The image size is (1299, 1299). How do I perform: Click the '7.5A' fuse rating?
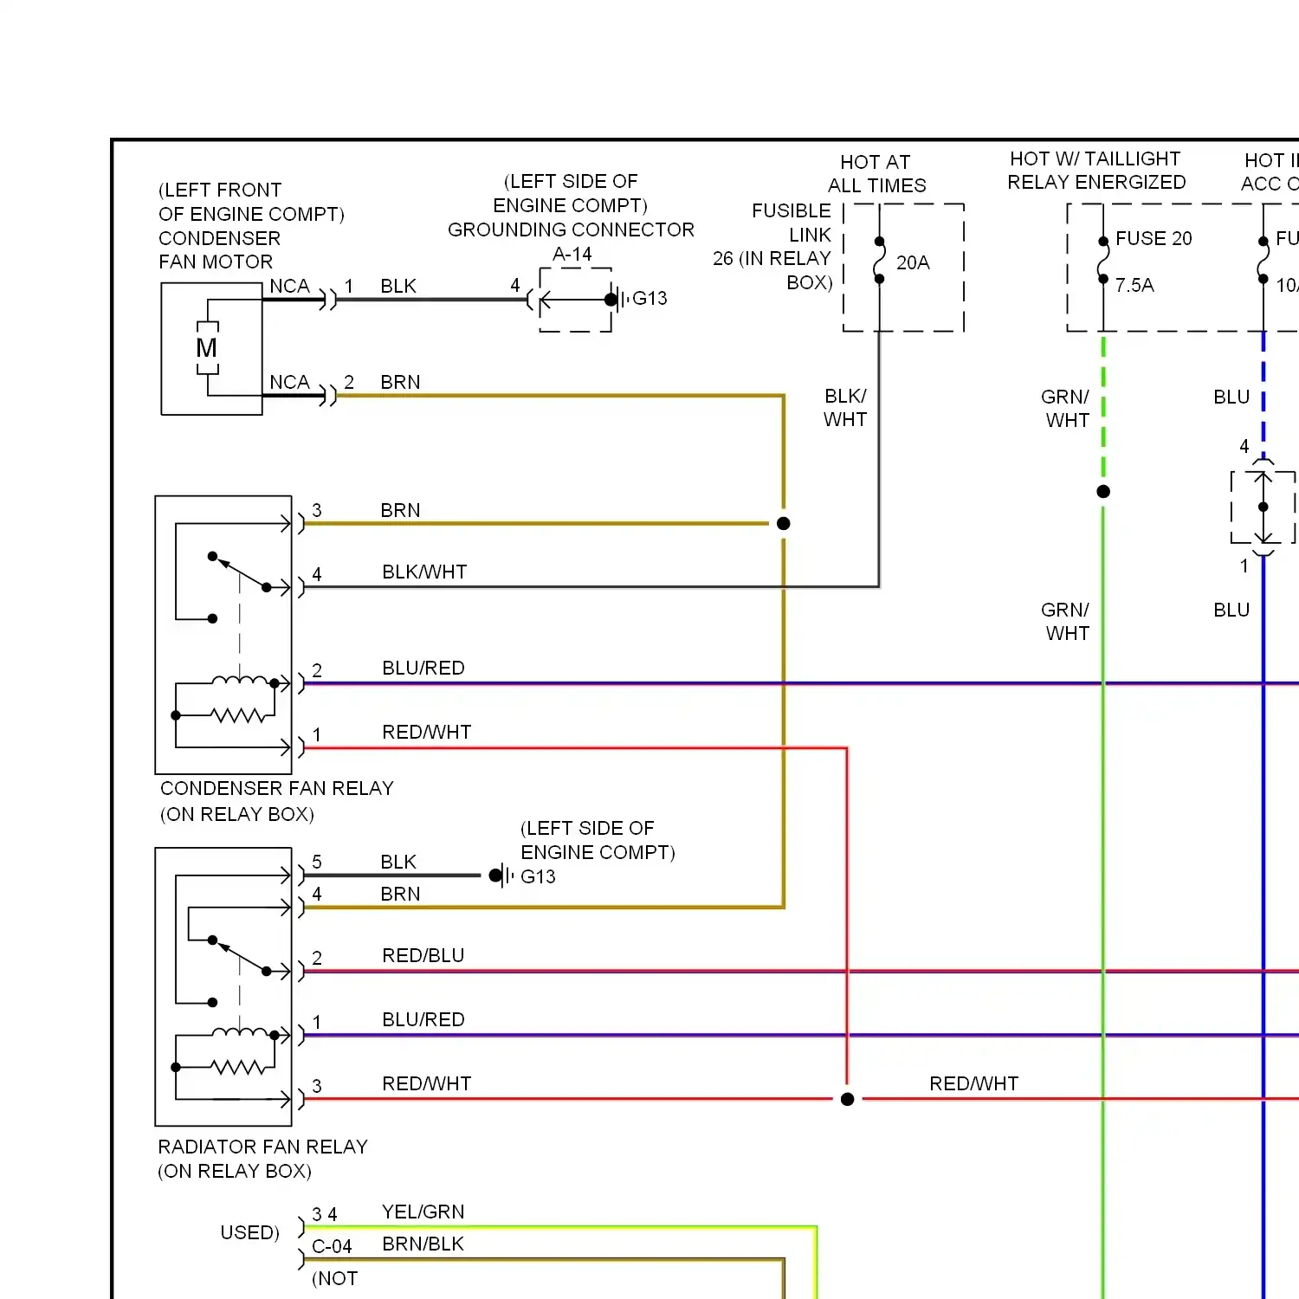(1134, 285)
